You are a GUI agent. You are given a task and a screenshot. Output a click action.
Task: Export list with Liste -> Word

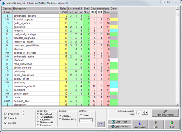pyautogui.click(x=120, y=127)
